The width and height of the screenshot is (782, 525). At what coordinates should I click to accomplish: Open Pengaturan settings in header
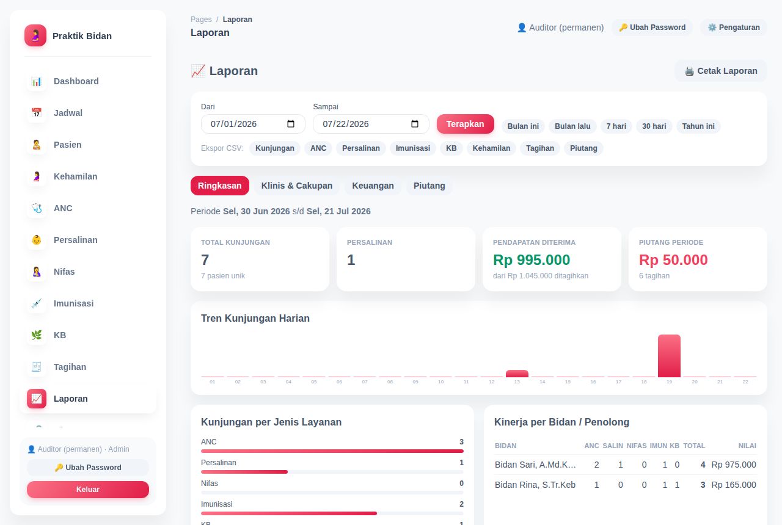pos(733,27)
